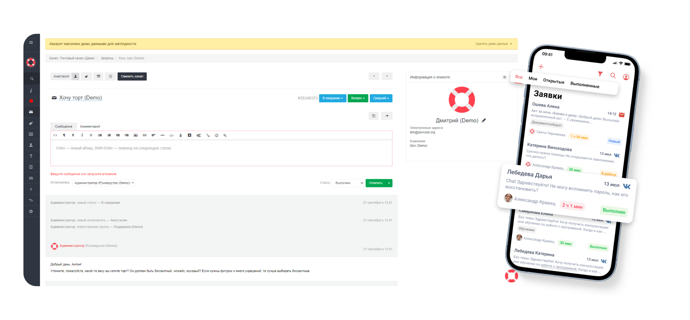Open the mail requests section in the sidebar

click(x=31, y=112)
